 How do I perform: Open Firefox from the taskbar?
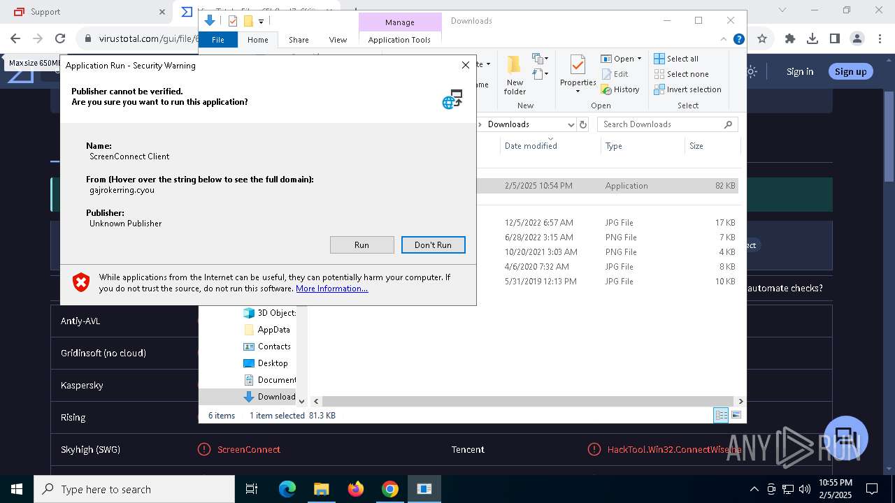coord(356,489)
